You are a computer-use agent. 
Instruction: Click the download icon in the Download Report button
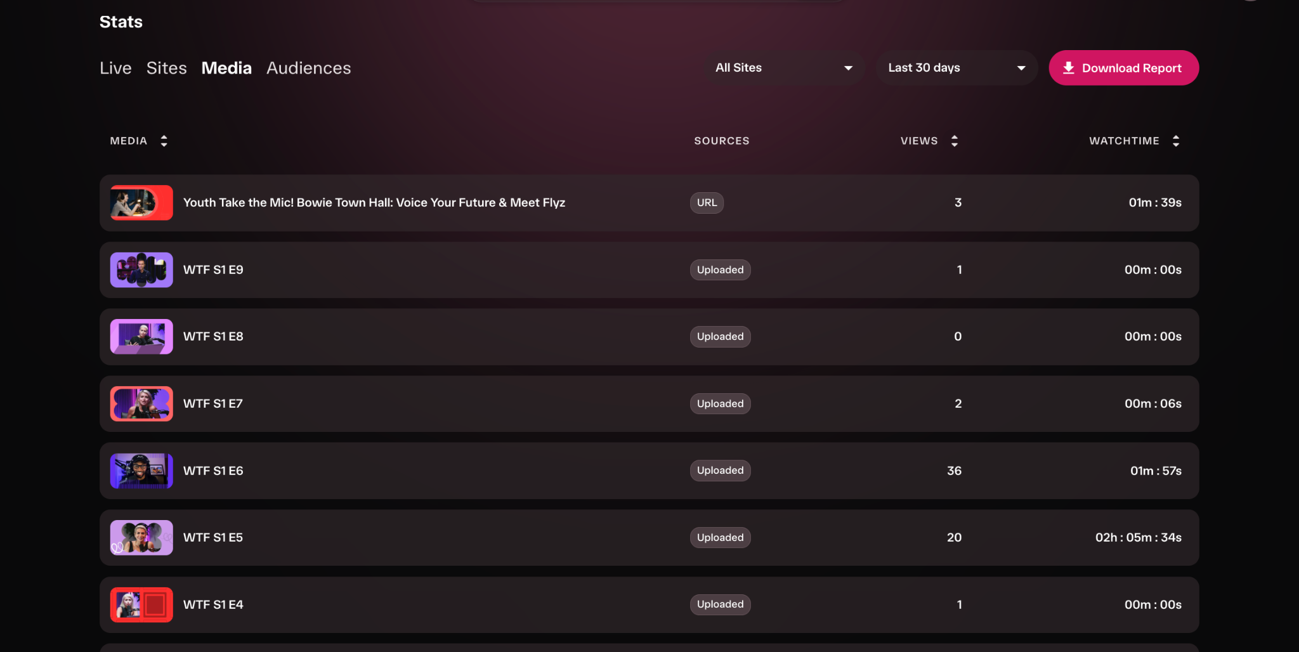click(1069, 68)
